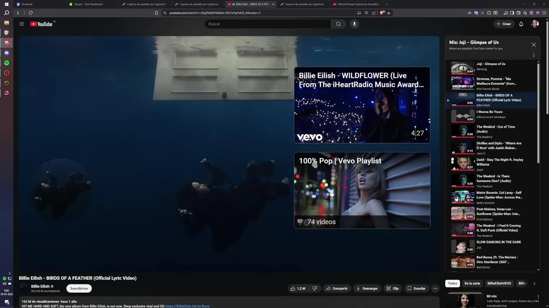Open Windows search in taskbar
Screen dimensions: 549x308
tap(6, 13)
